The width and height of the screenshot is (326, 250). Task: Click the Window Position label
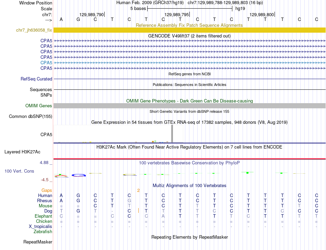36,3
